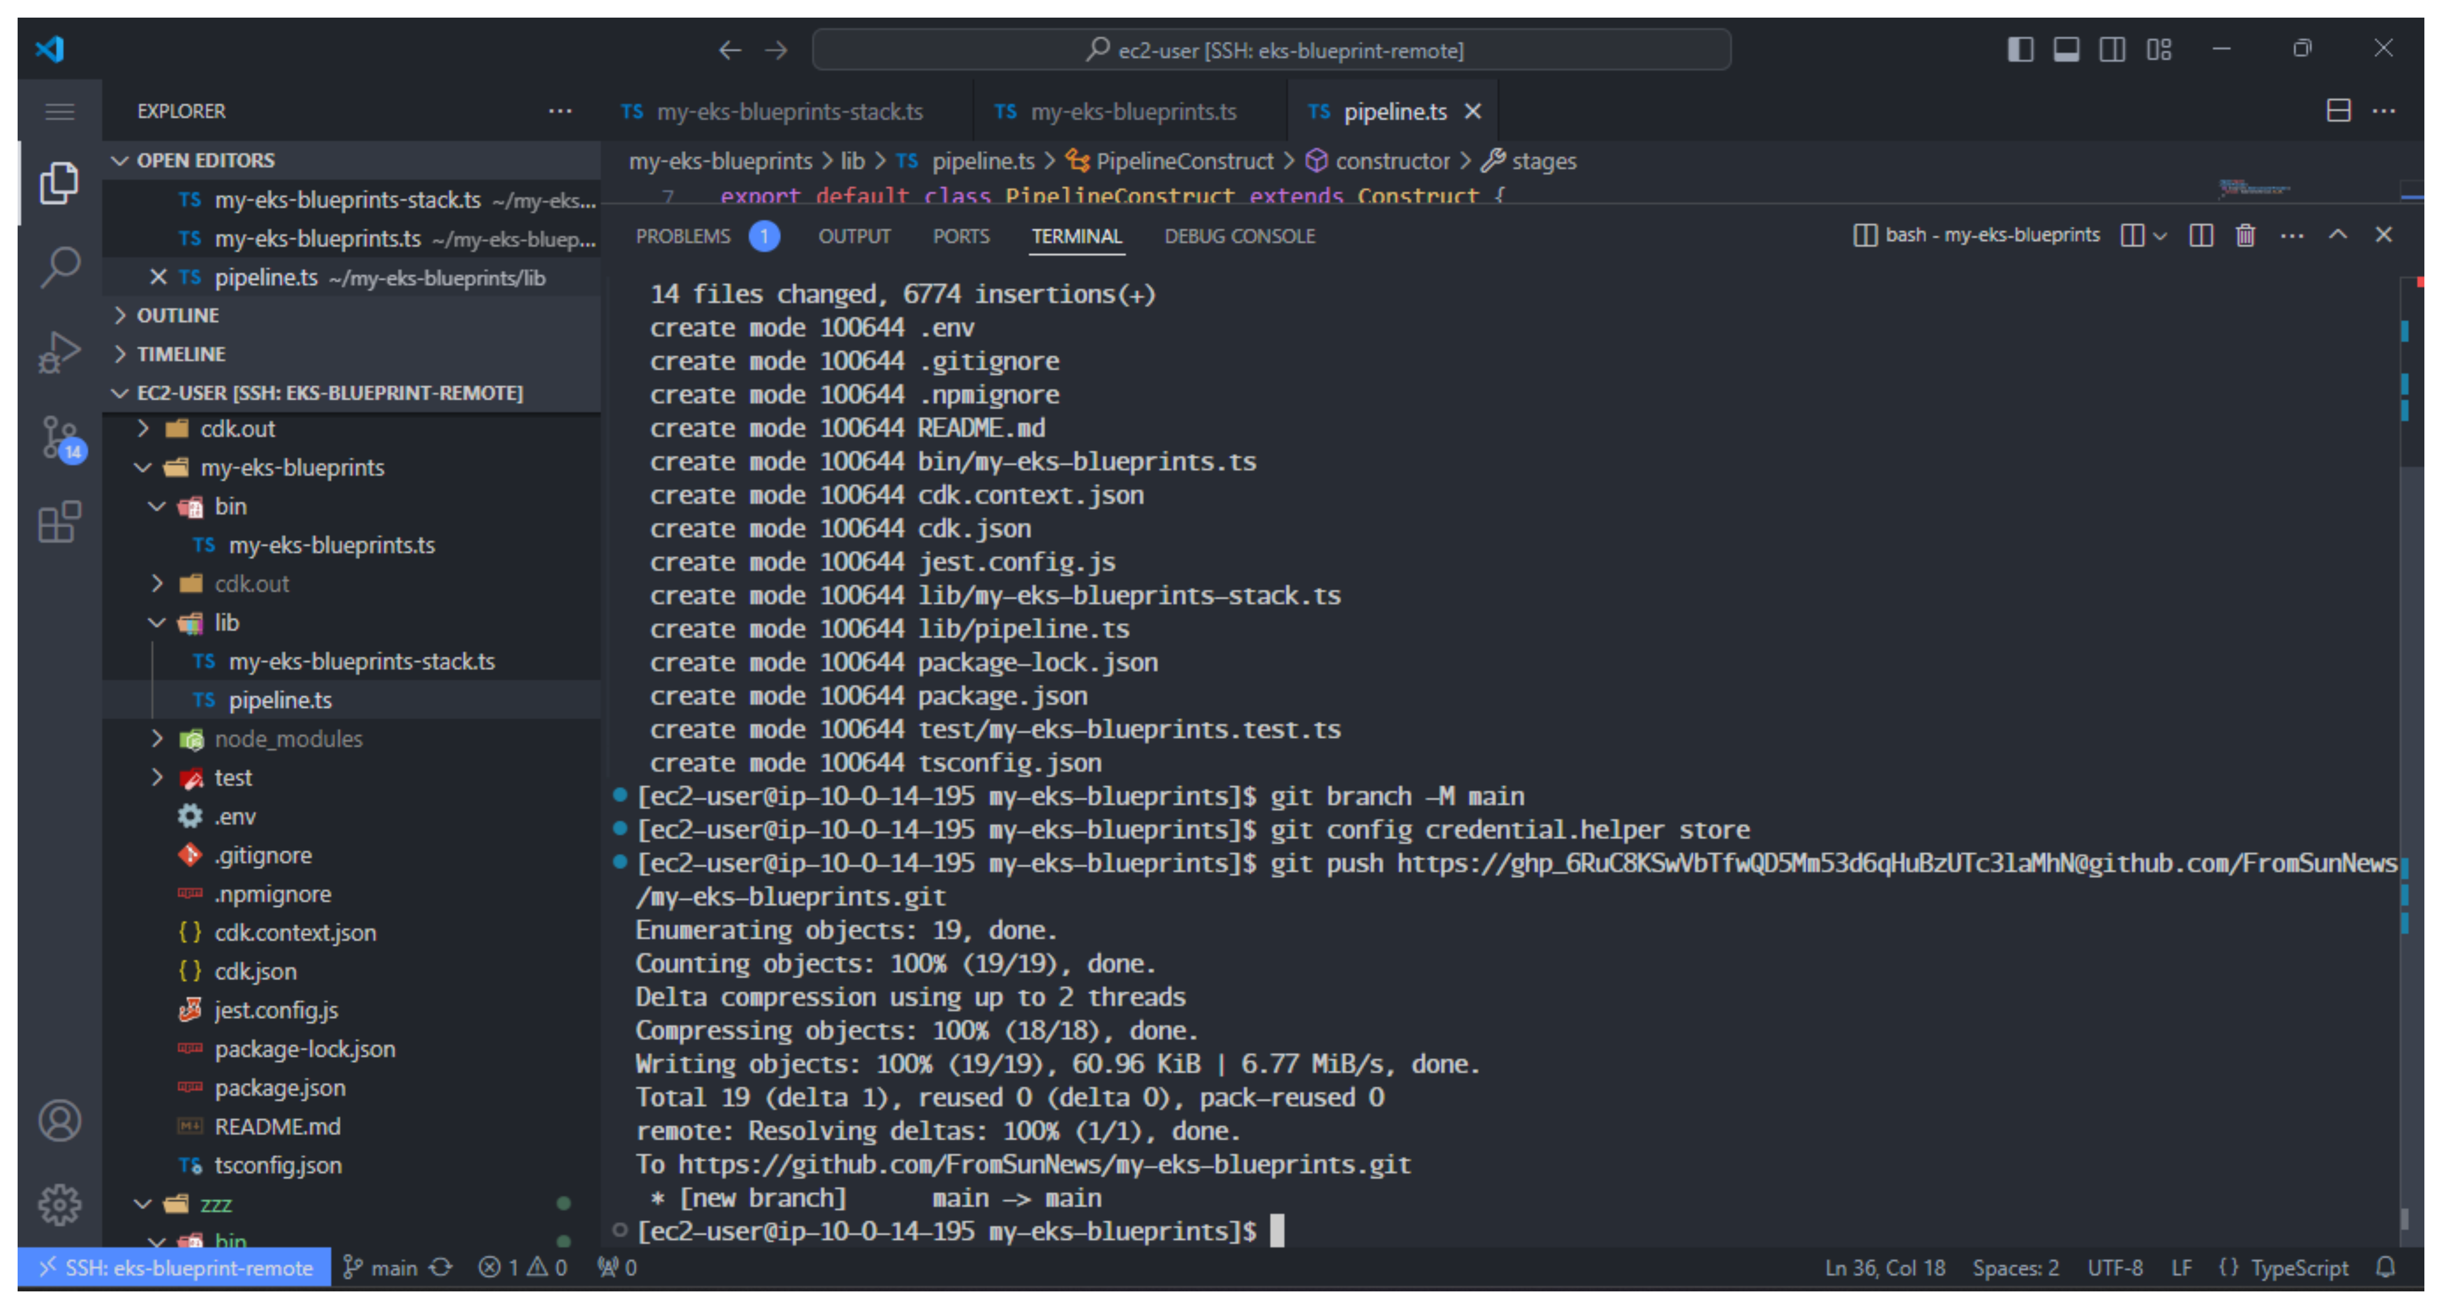Open the Ports panel tab
Screen dimensions: 2442x1309
960,236
